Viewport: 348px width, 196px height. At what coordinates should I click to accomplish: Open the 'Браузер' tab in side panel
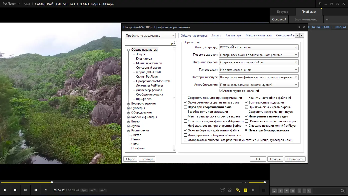pos(282,12)
